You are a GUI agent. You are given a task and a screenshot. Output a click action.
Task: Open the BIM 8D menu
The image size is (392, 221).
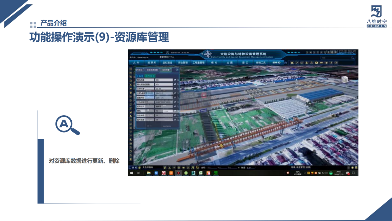click(276, 63)
